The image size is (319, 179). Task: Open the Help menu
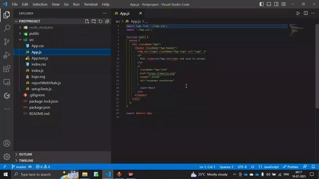pyautogui.click(x=106, y=4)
